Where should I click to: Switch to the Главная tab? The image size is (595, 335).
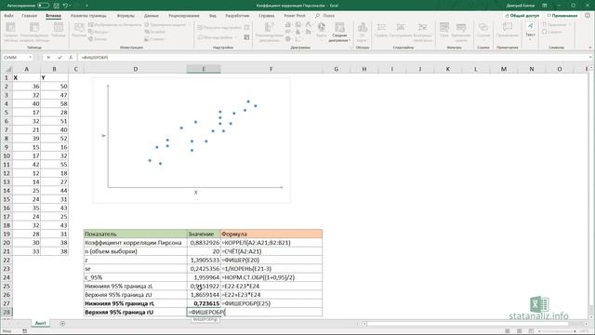point(30,16)
